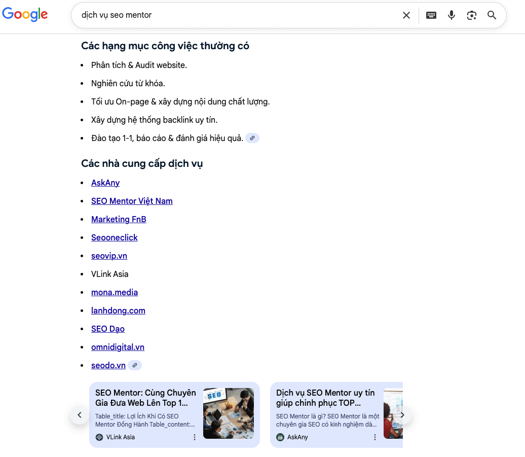Open 'Dịch vụ SEO Mentor uy tín' card title
This screenshot has width=525, height=457.
coord(325,398)
